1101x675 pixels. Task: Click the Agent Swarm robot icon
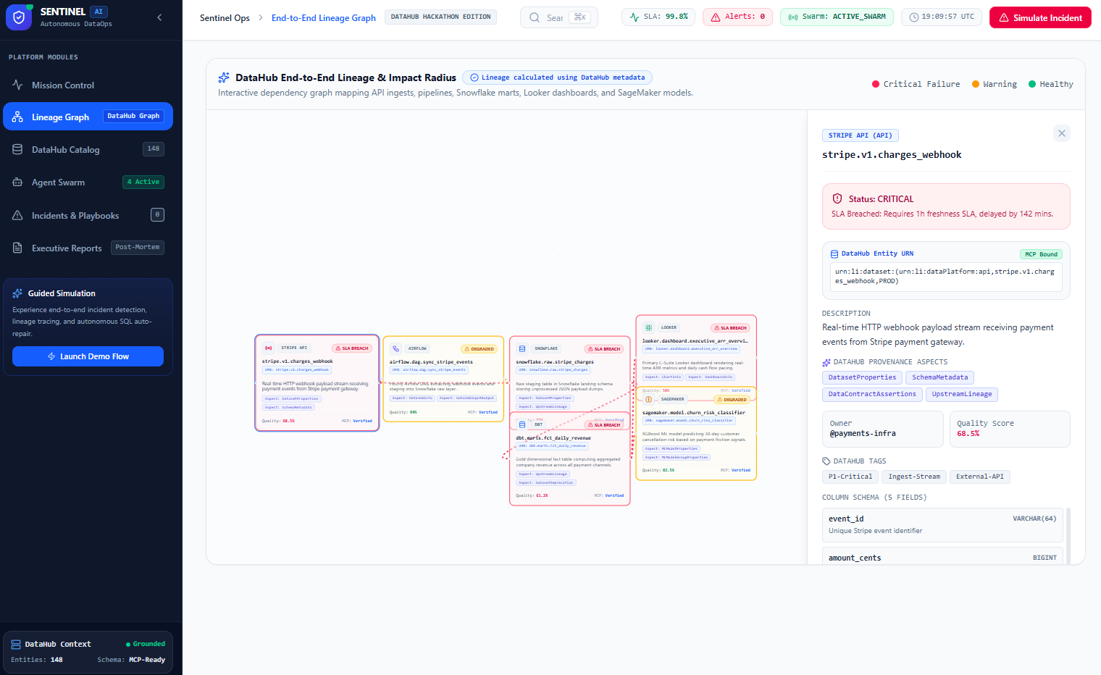pos(17,183)
